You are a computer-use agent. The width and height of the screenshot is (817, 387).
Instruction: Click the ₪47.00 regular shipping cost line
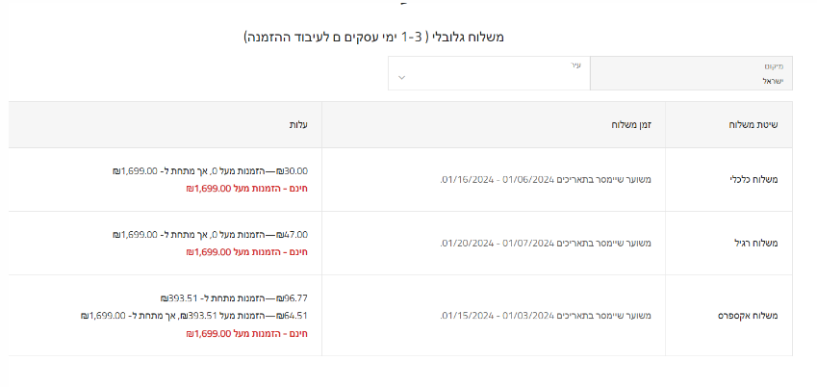pos(210,234)
